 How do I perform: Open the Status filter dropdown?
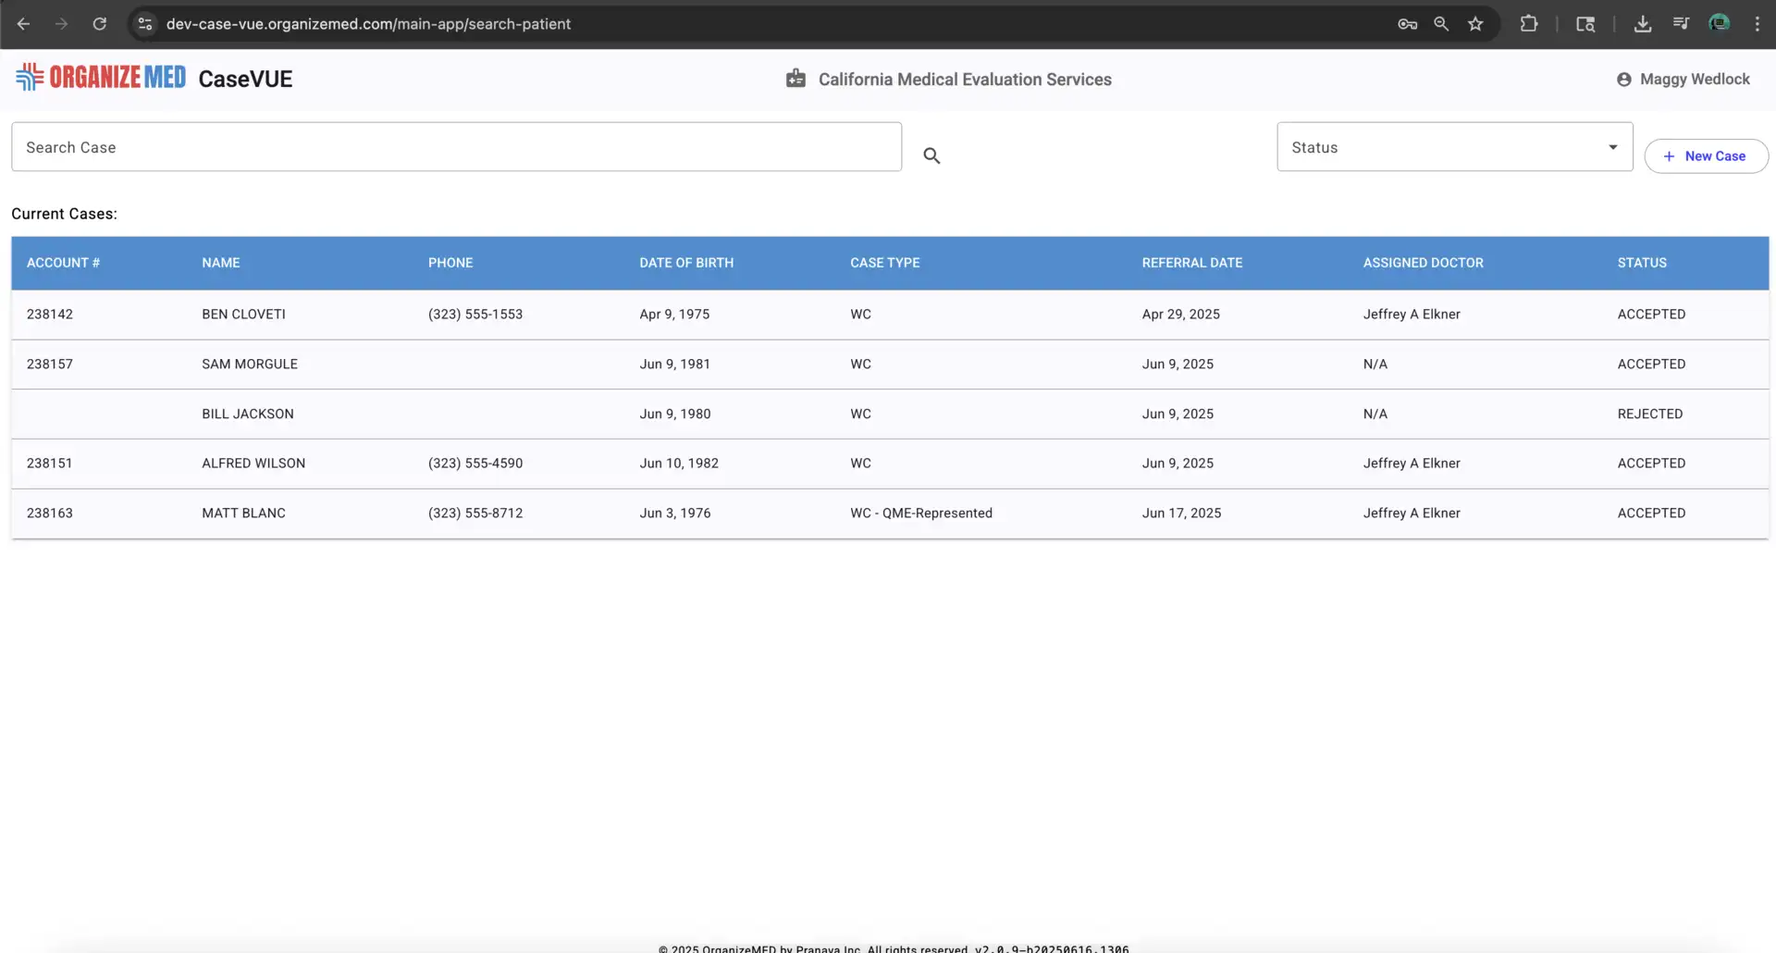click(1443, 146)
